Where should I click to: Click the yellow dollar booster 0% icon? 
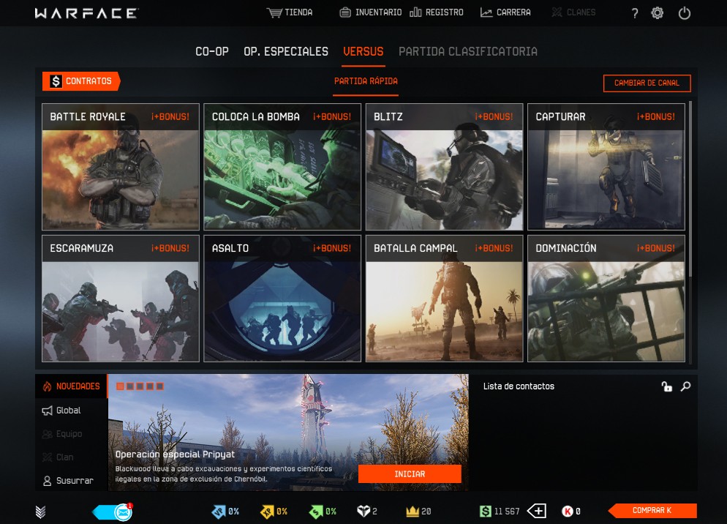tap(267, 512)
